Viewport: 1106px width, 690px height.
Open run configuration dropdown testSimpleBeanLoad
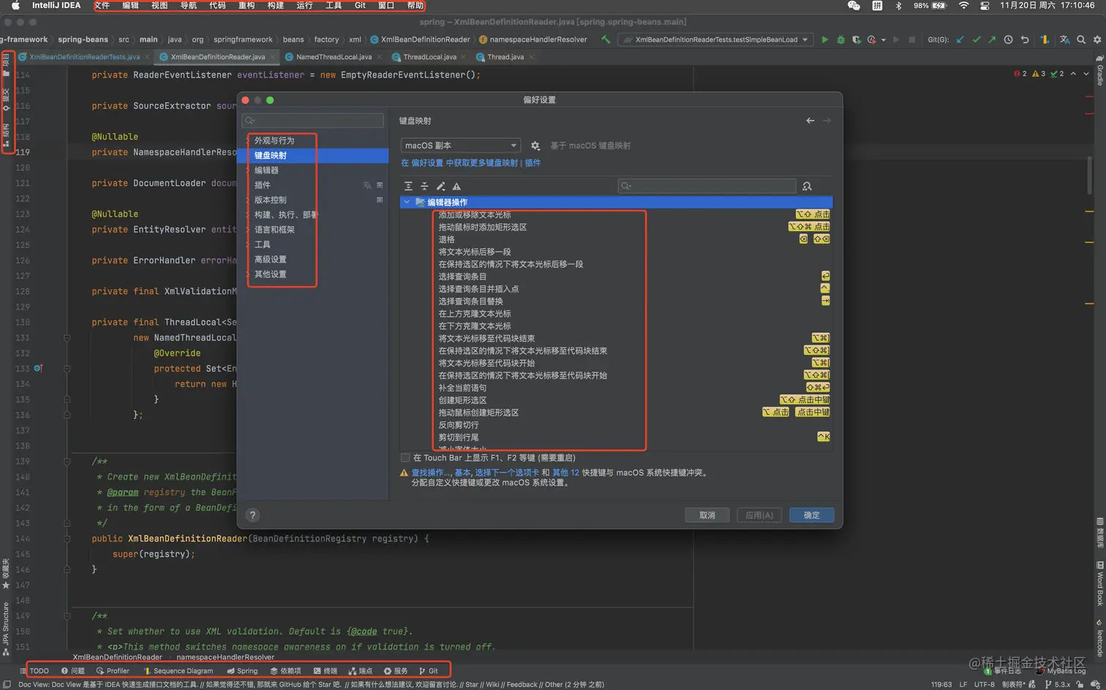click(715, 40)
